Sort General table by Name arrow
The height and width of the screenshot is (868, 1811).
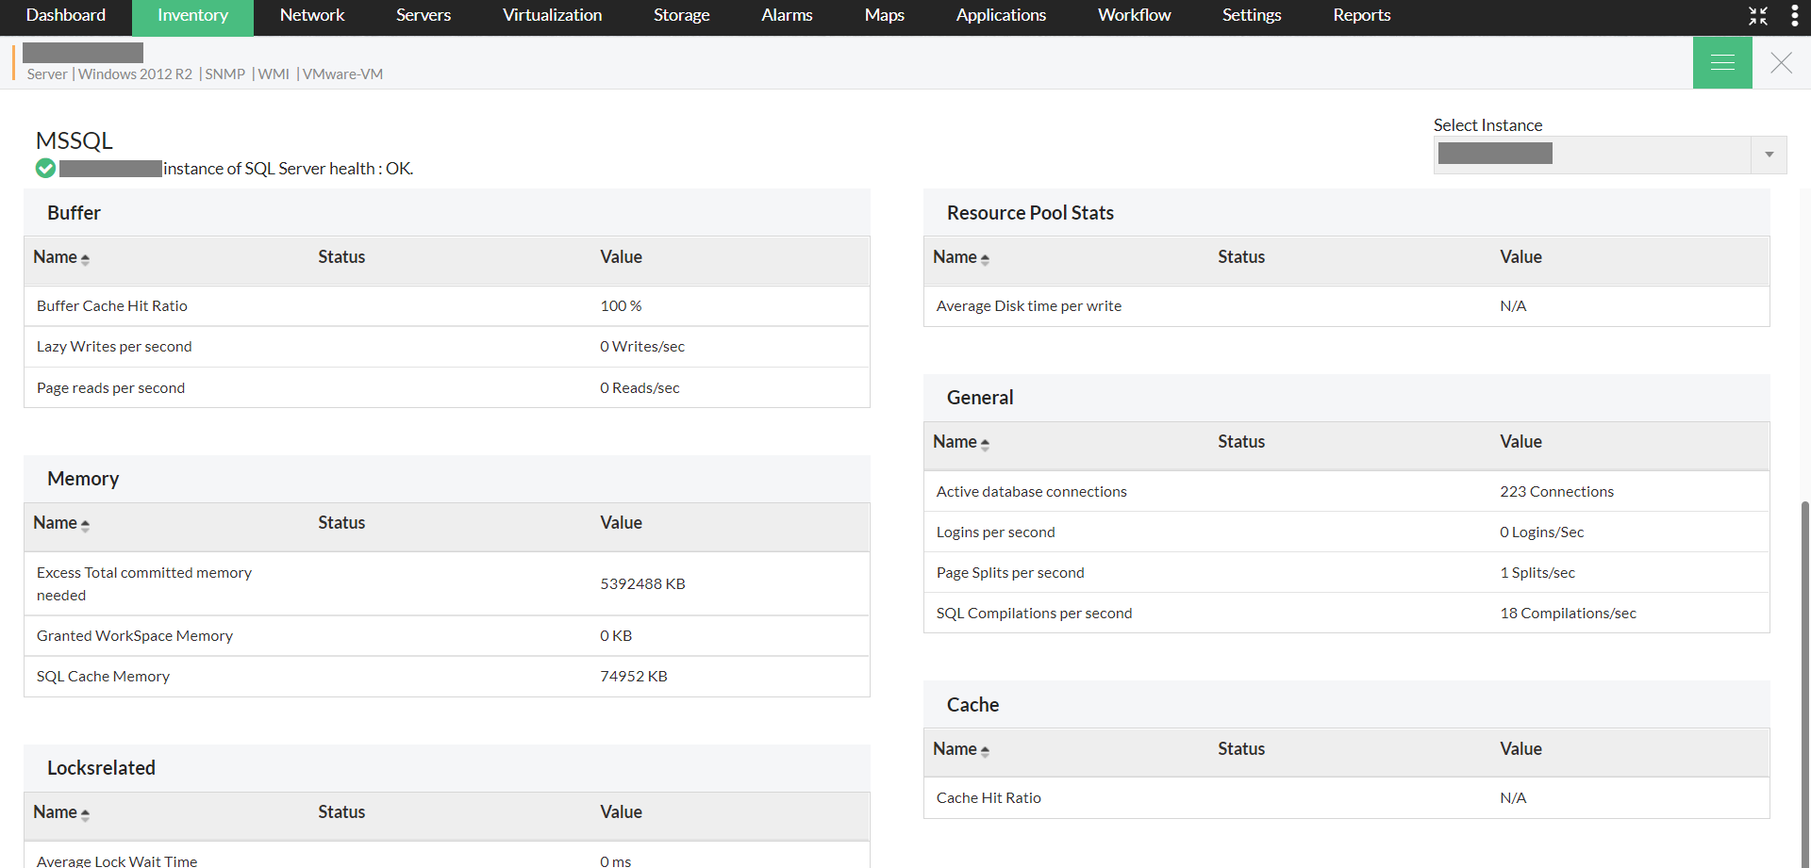[985, 443]
